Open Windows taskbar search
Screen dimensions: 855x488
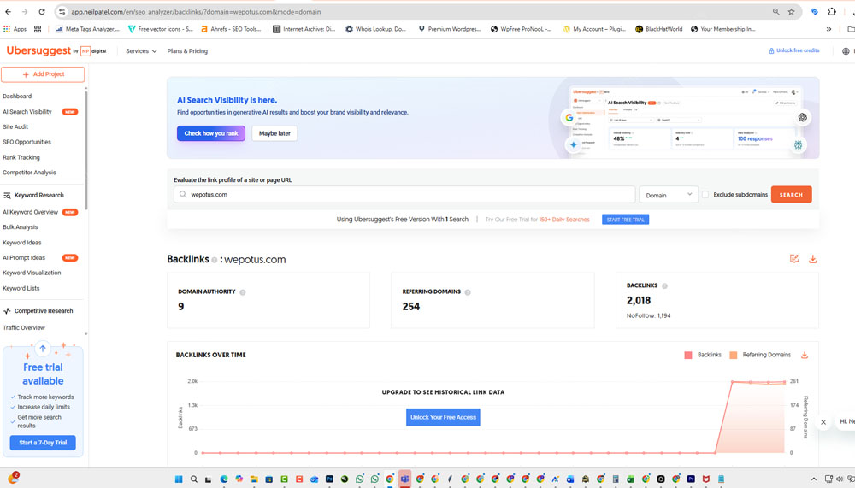click(x=193, y=479)
